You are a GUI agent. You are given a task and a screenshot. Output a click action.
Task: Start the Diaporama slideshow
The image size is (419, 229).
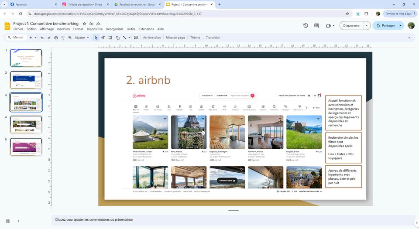[351, 26]
